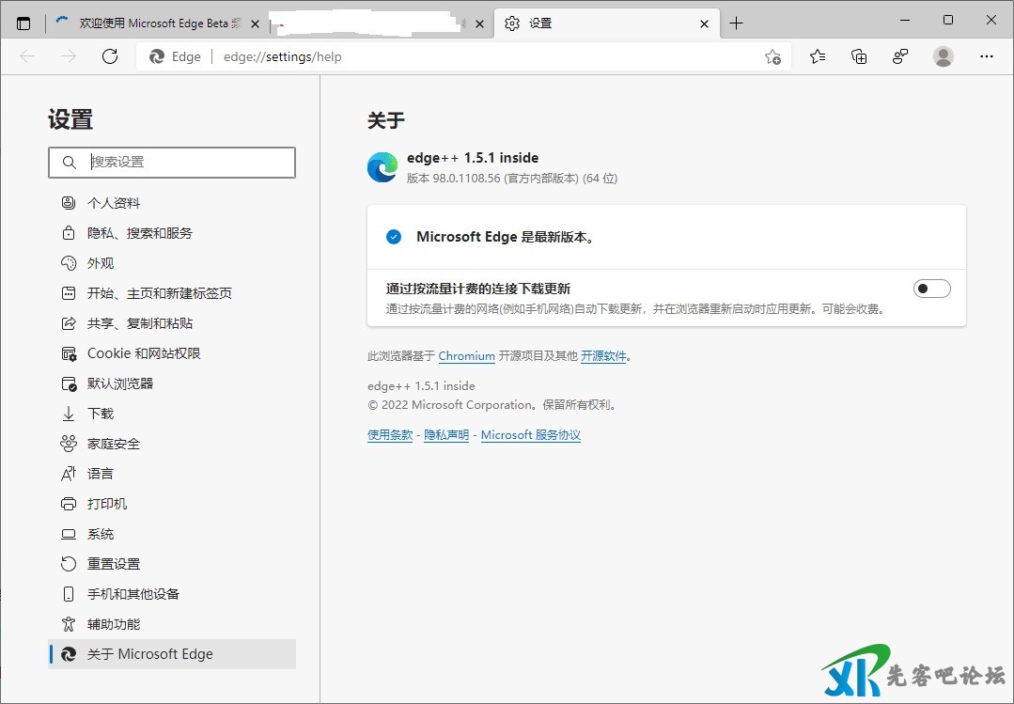Viewport: 1014px width, 704px height.
Task: Toggle metered connection download updates switch
Action: point(931,289)
